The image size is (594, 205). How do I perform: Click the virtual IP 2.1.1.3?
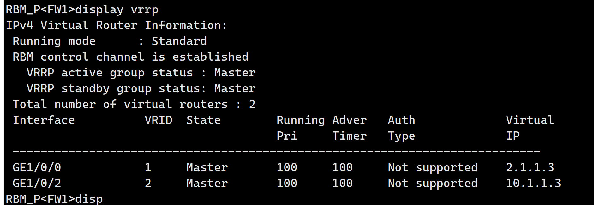click(530, 167)
